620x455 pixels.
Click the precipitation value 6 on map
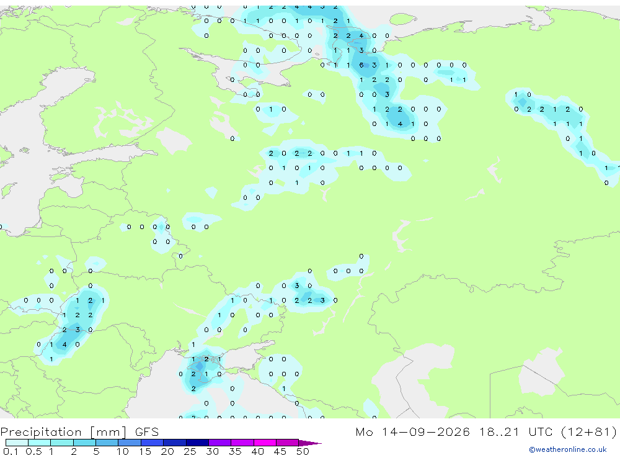361,65
